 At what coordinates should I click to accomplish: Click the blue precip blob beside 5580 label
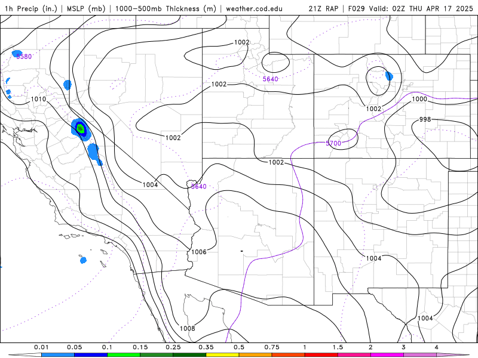coord(17,54)
